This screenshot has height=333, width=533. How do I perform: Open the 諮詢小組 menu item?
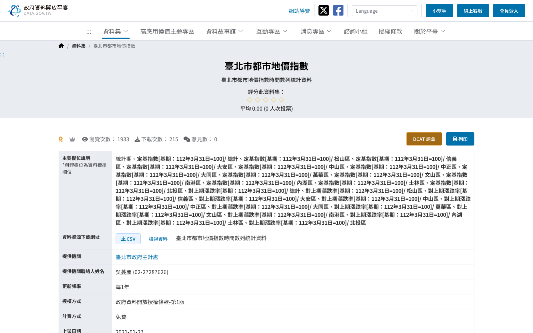coord(356,31)
